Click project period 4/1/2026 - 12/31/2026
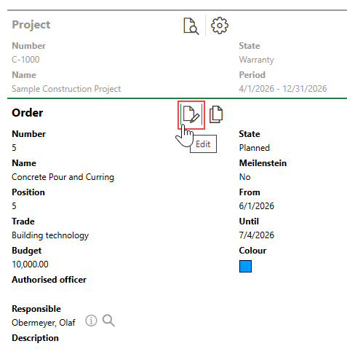 [x=283, y=89]
